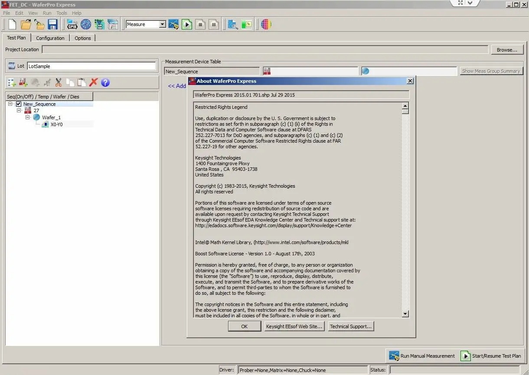Select the X0-Y0 die in the tree
Screen dimensions: 529x375
tap(56, 124)
